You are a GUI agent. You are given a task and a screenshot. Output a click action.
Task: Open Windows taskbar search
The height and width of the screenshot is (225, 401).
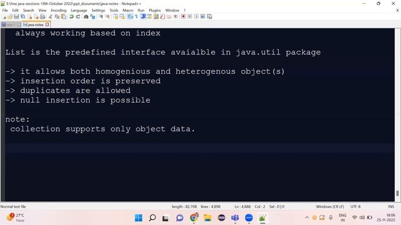click(152, 218)
